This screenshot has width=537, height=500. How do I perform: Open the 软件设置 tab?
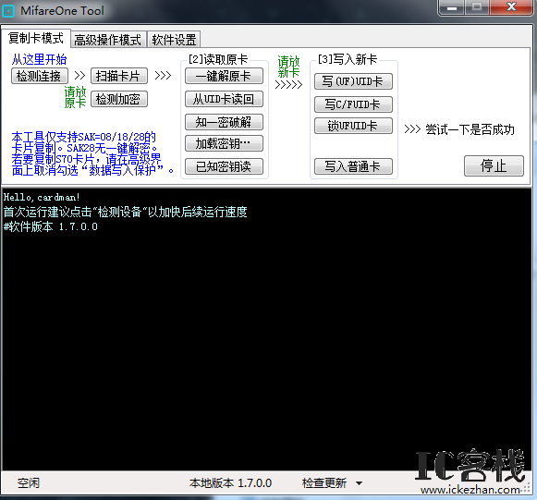[x=174, y=40]
